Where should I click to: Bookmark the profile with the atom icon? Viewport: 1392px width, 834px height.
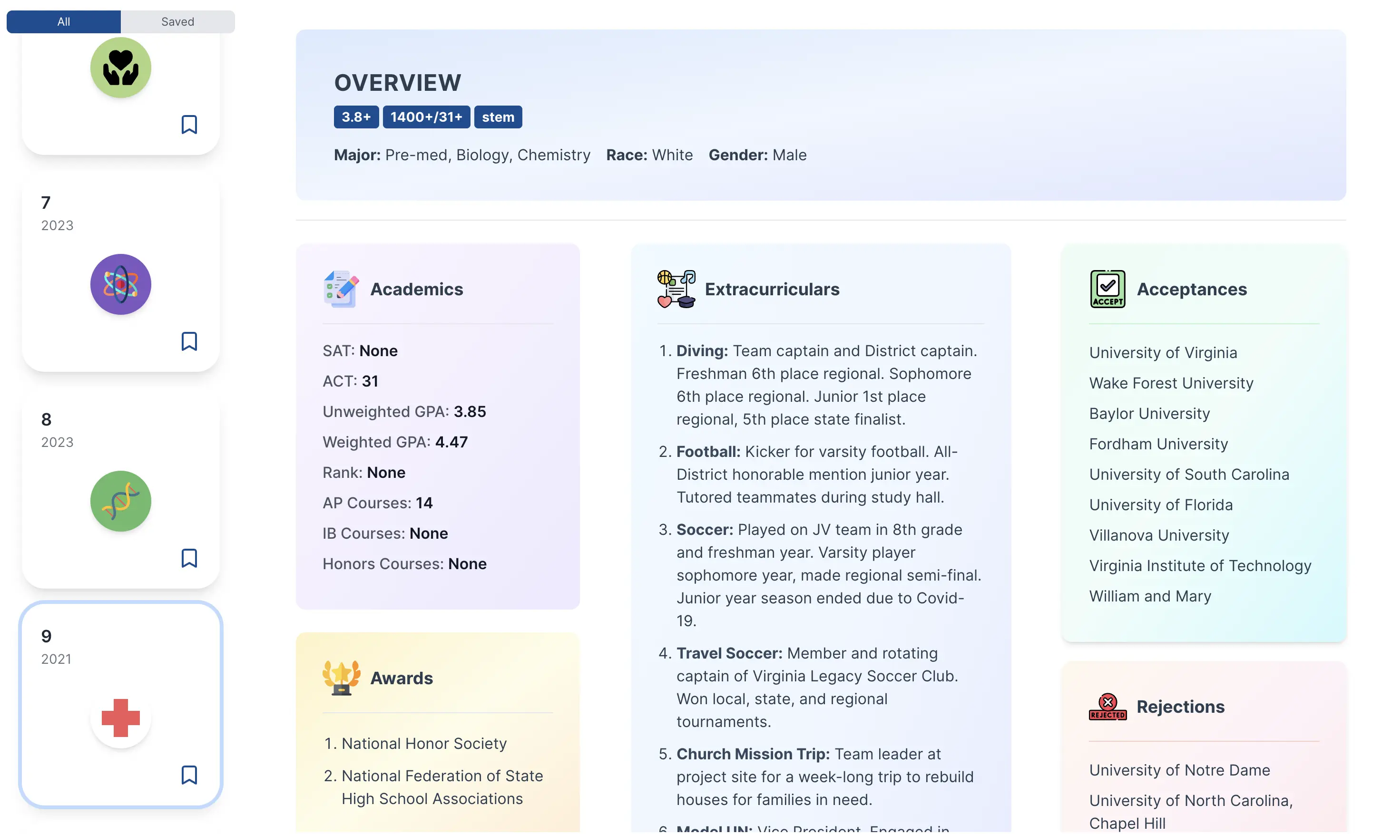[189, 341]
